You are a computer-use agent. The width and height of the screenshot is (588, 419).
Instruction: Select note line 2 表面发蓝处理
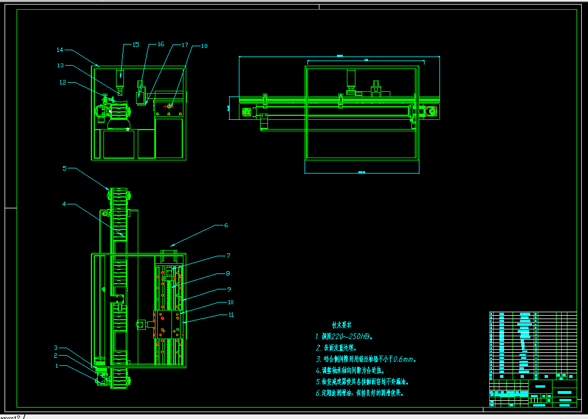click(x=337, y=348)
